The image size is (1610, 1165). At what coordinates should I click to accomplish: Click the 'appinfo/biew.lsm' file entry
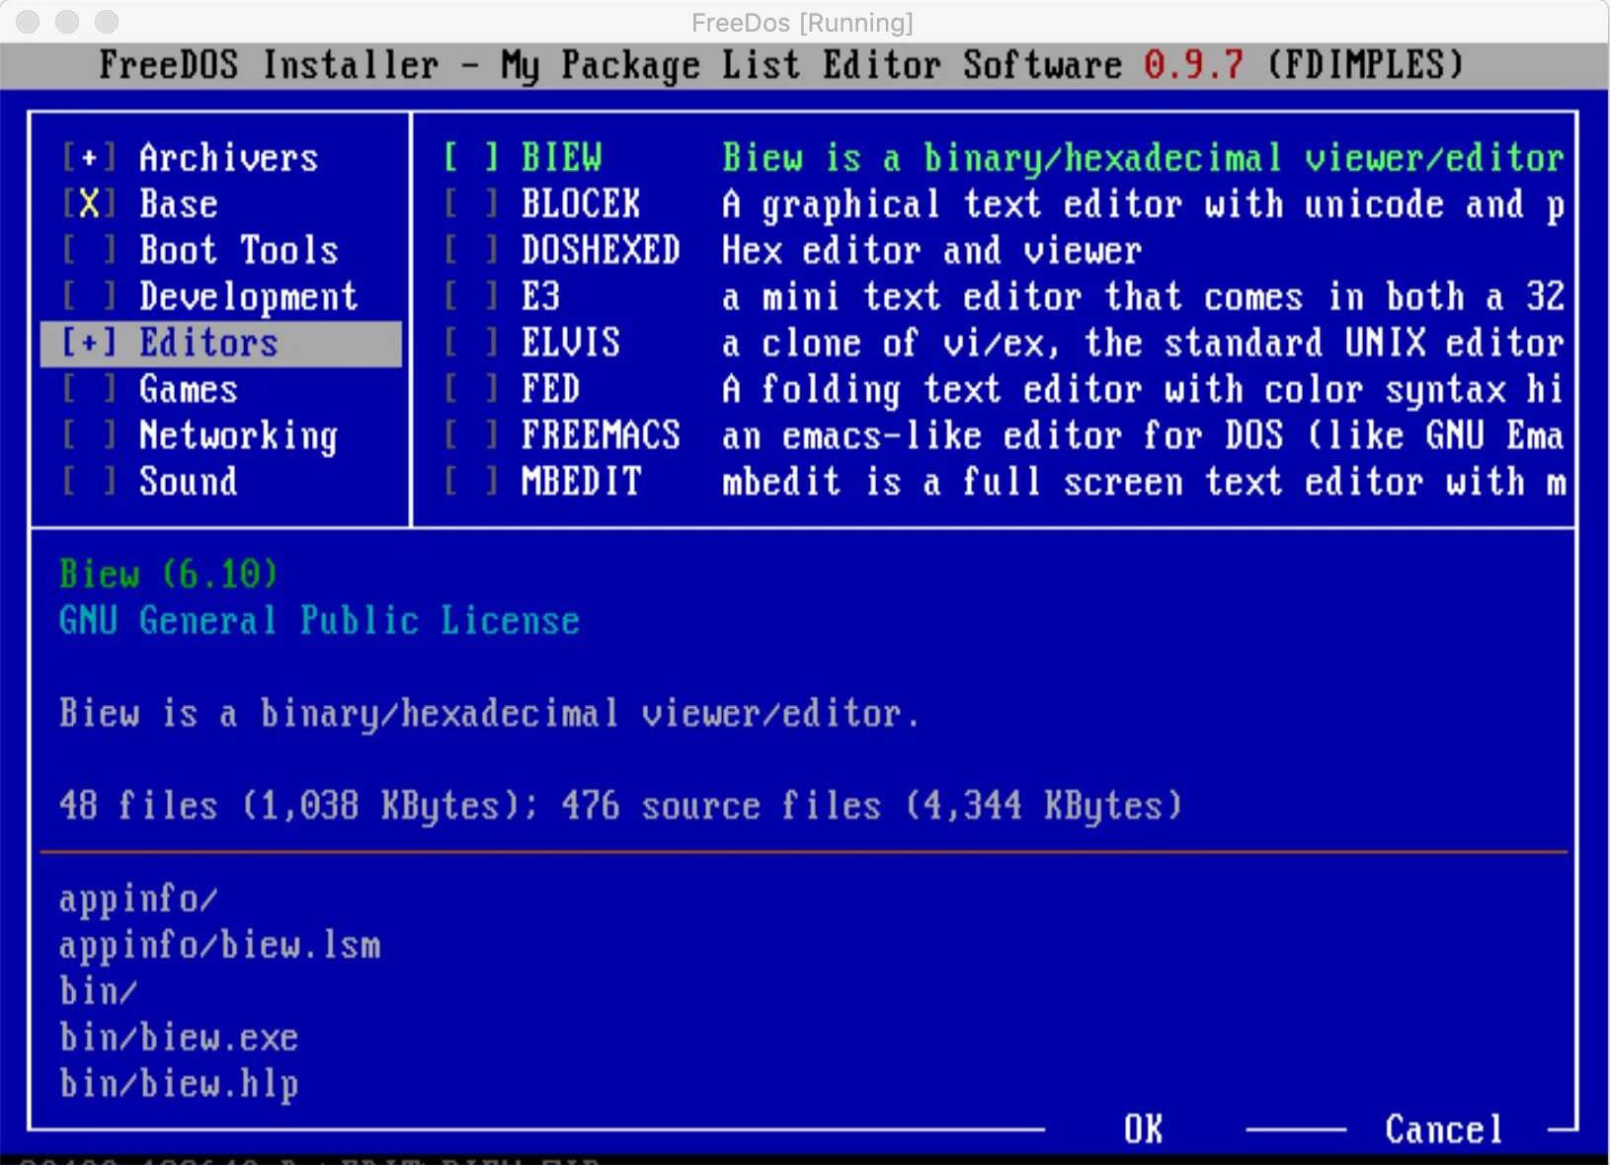click(x=219, y=946)
